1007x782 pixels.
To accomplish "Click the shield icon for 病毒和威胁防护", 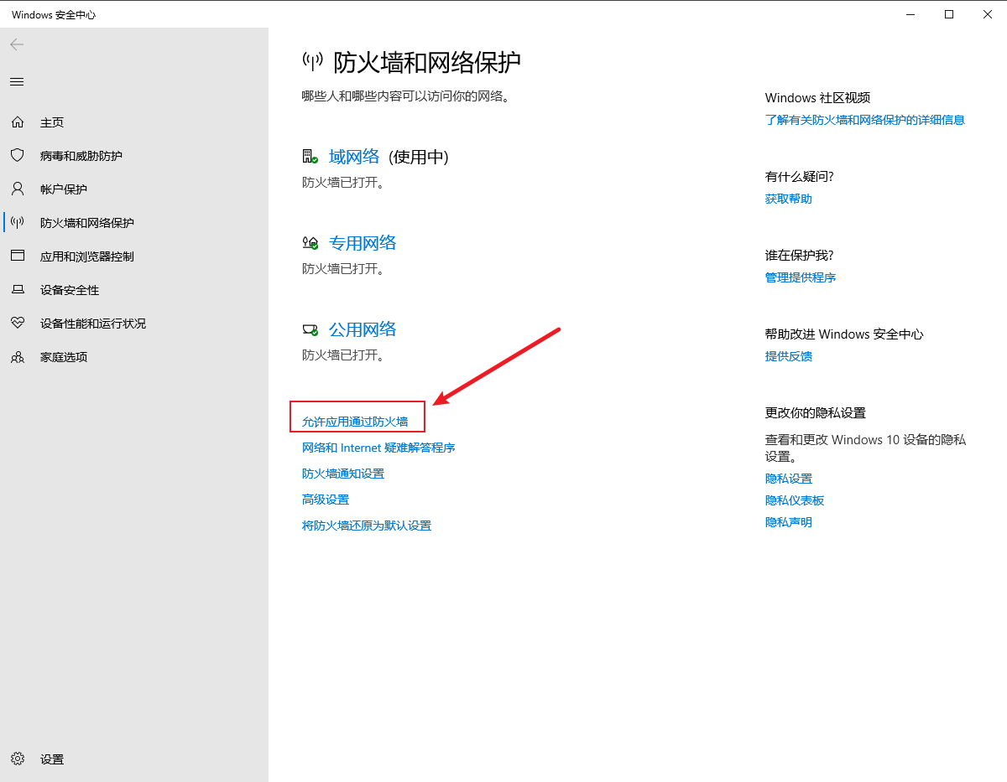I will [x=17, y=155].
